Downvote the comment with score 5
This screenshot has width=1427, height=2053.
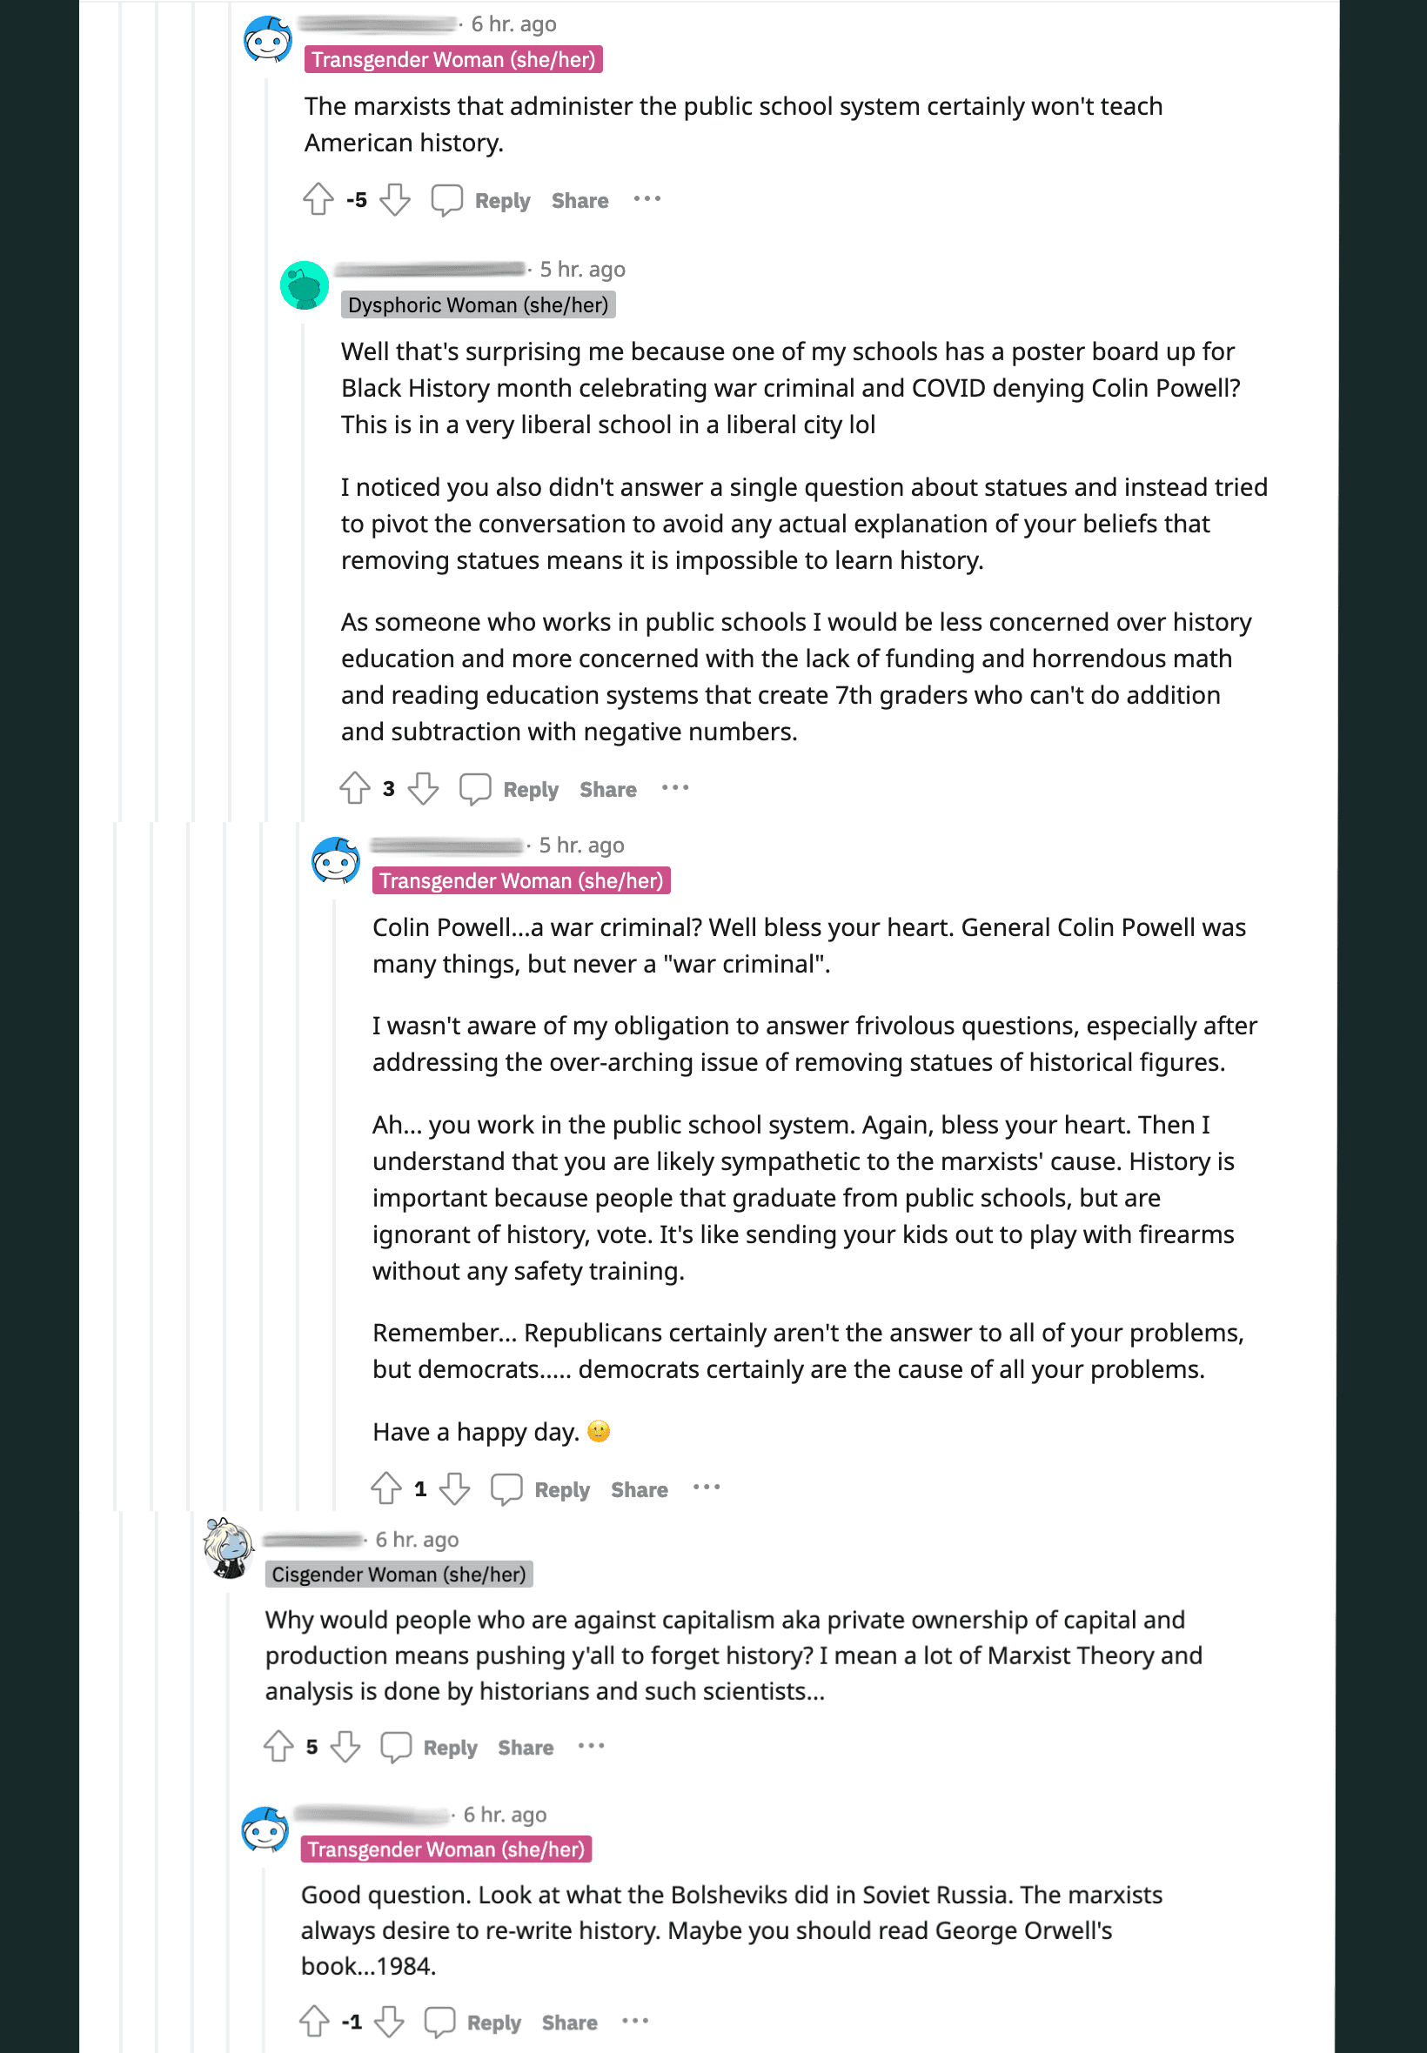[x=345, y=1747]
